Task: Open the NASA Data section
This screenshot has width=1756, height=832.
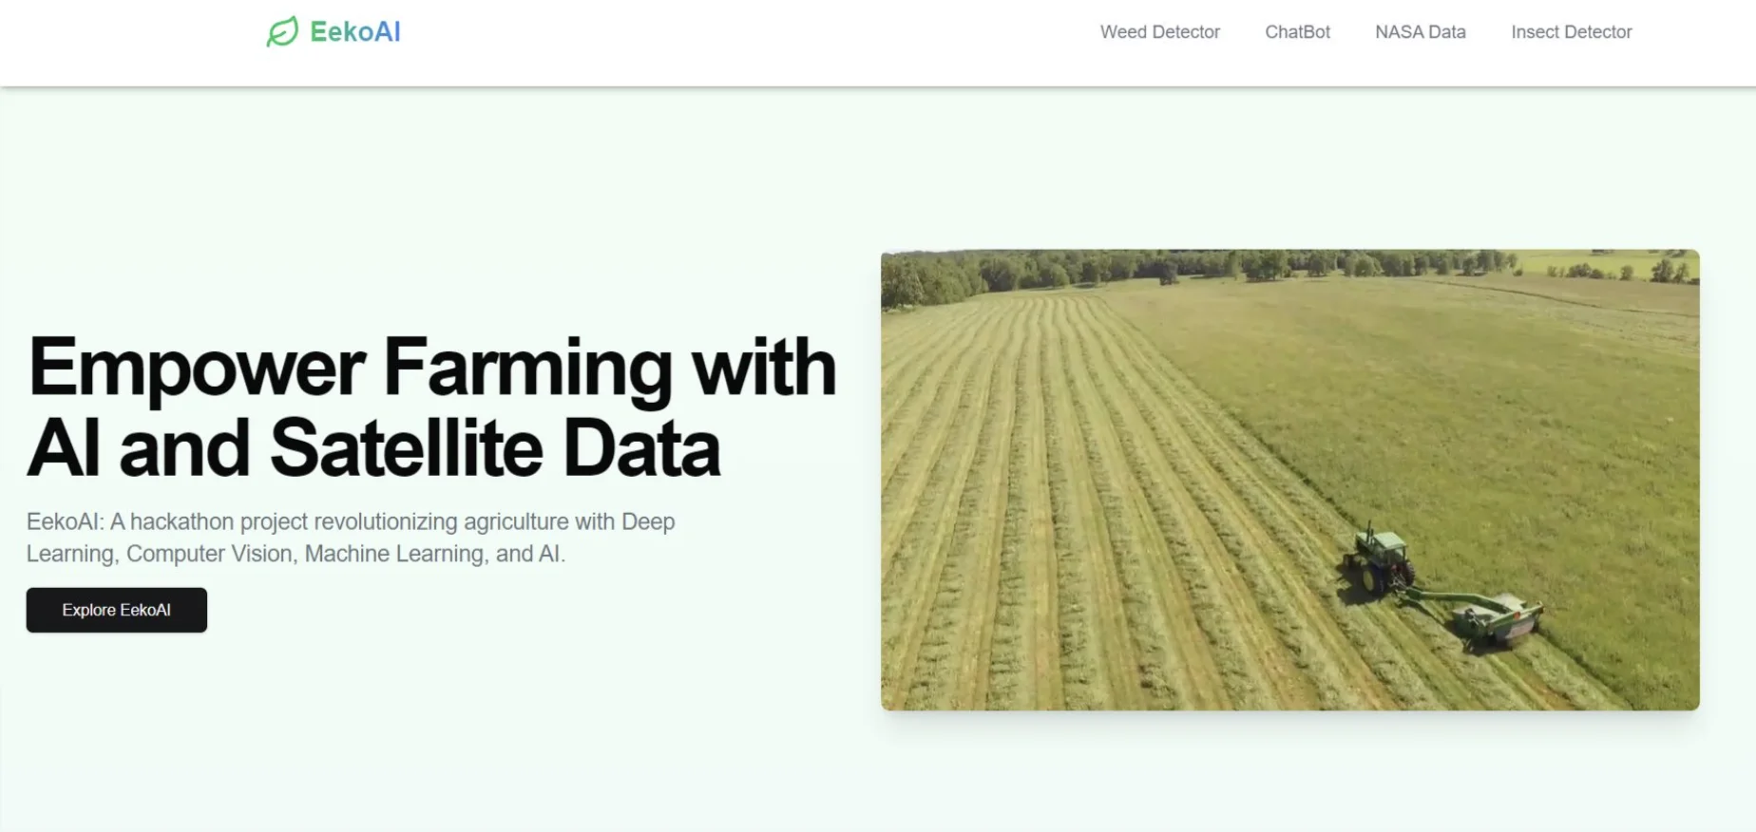Action: (1420, 32)
